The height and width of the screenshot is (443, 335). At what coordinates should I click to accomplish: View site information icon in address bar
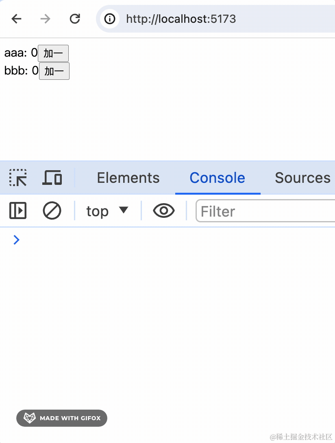[110, 19]
